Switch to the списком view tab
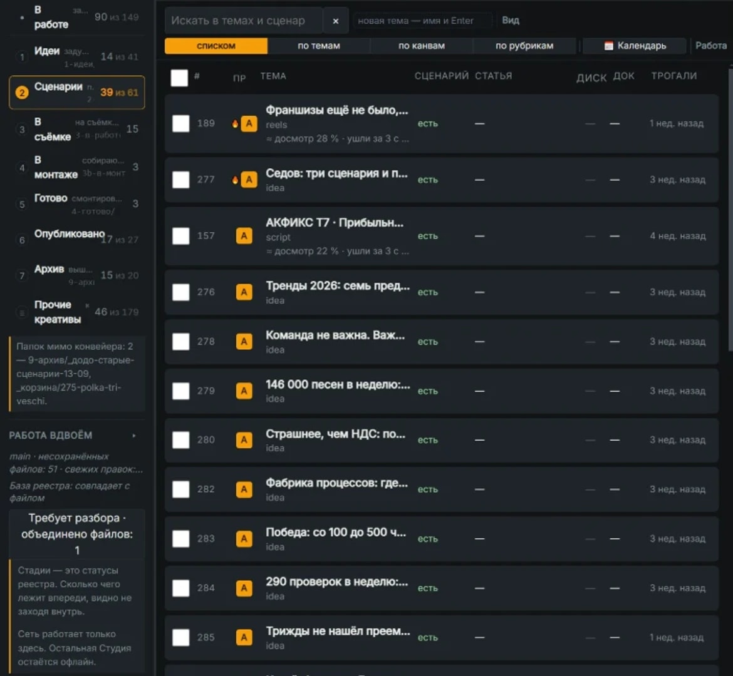The height and width of the screenshot is (676, 733). coord(216,46)
